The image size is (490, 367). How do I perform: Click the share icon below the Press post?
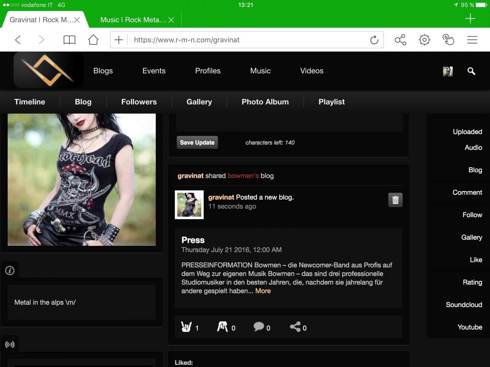(295, 326)
